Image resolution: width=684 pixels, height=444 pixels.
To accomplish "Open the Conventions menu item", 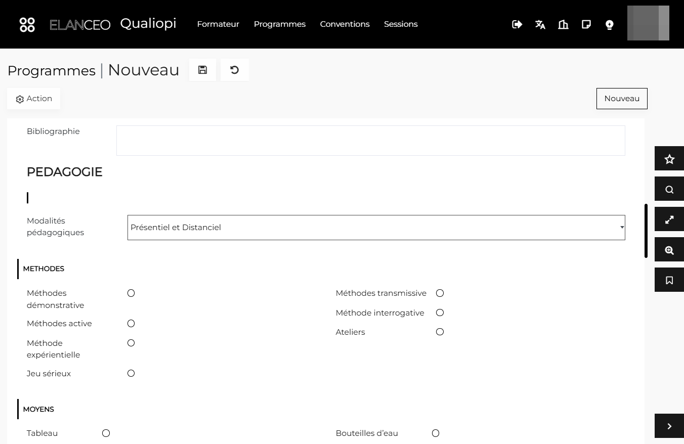I will [345, 24].
